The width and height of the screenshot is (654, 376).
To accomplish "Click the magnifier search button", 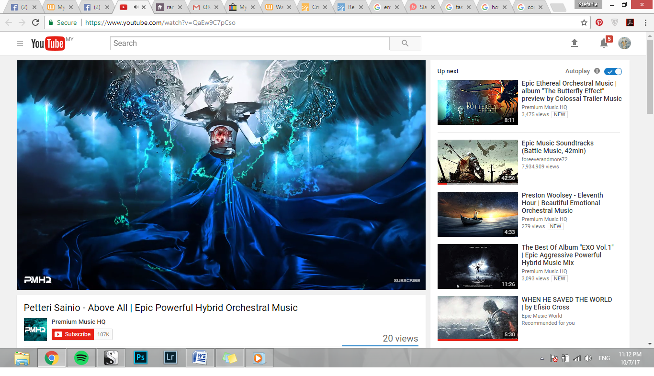I will 405,44.
